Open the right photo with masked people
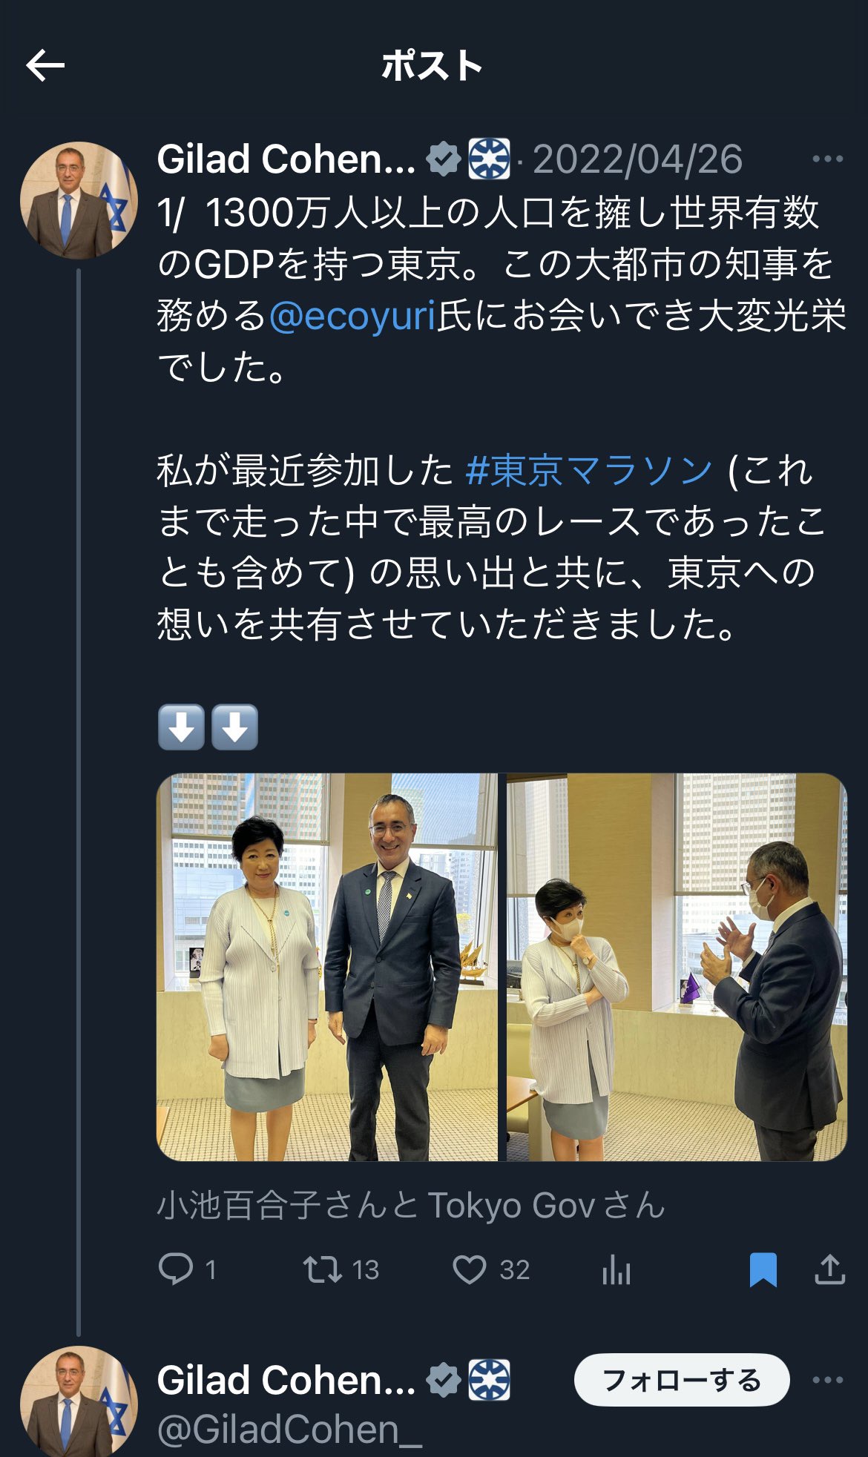The image size is (868, 1457). coord(677,967)
